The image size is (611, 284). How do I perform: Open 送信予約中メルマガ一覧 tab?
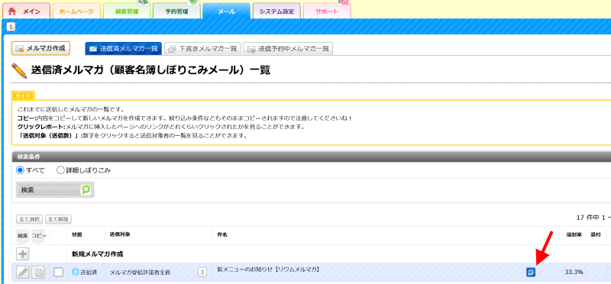[288, 49]
